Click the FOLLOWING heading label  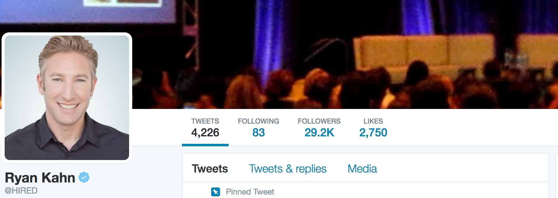tap(258, 121)
